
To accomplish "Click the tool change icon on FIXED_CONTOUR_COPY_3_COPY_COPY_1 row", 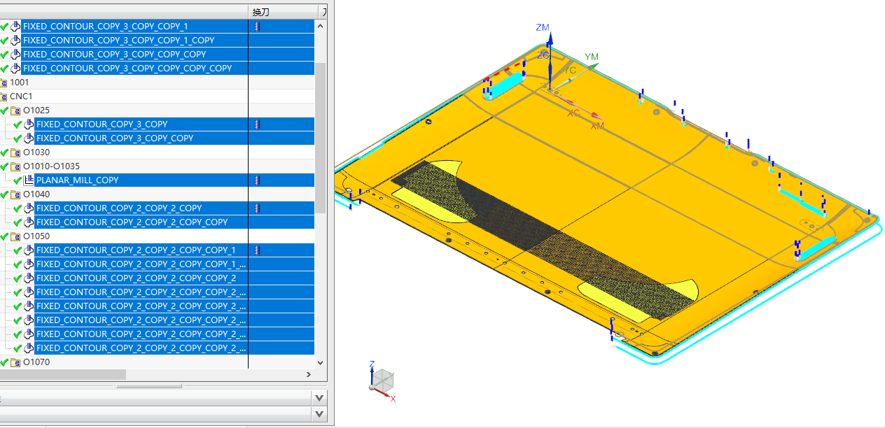I will pos(257,27).
